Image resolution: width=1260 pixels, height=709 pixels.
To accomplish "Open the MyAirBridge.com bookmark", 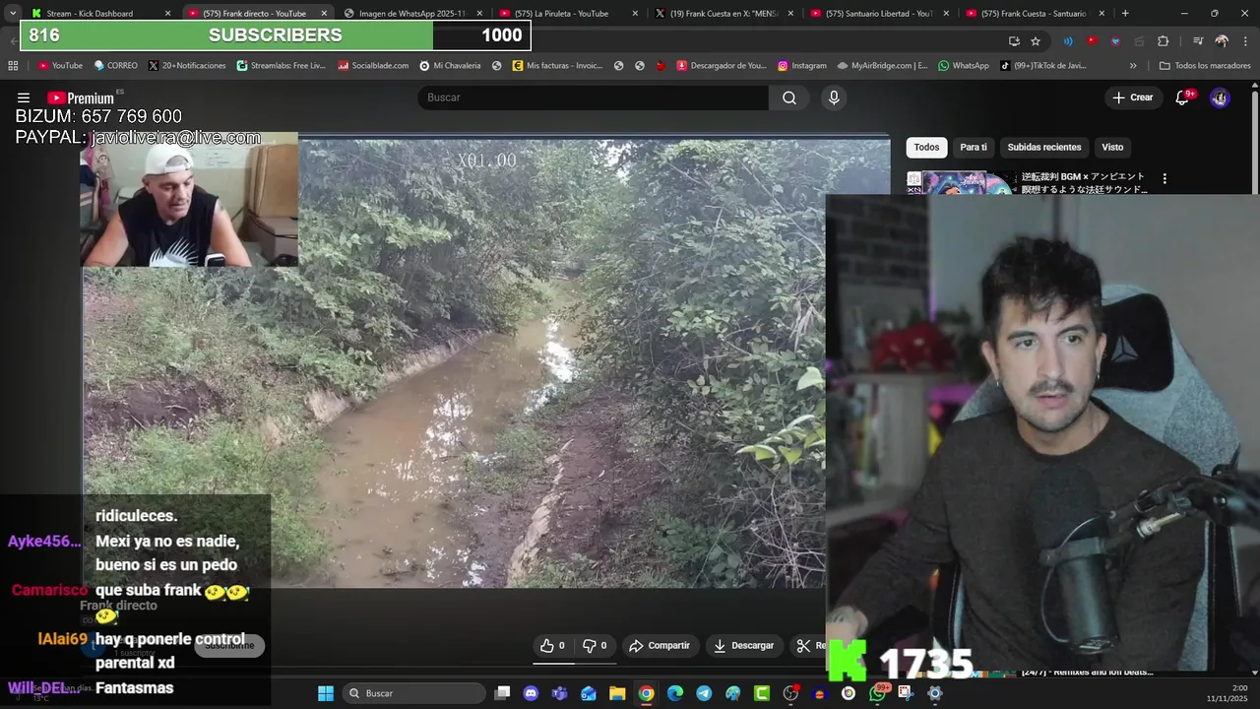I will pyautogui.click(x=883, y=66).
